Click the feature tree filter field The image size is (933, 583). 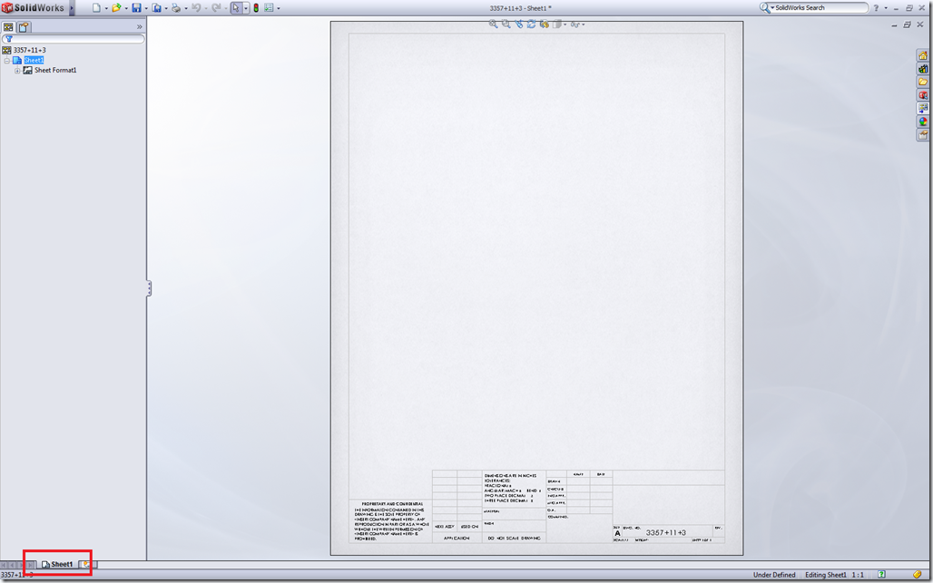(74, 39)
